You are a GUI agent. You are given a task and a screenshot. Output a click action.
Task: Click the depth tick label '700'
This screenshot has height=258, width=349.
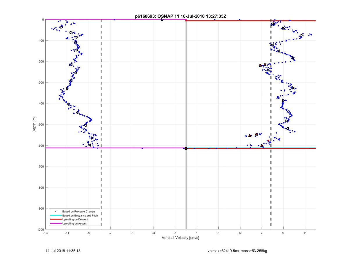41,166
